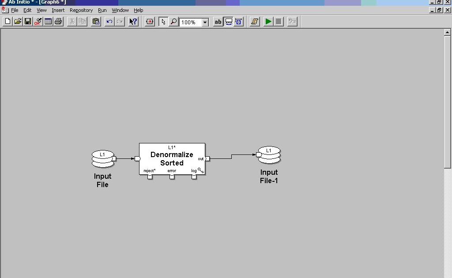Select the Input File dataset icon
This screenshot has width=452, height=278.
click(x=103, y=158)
